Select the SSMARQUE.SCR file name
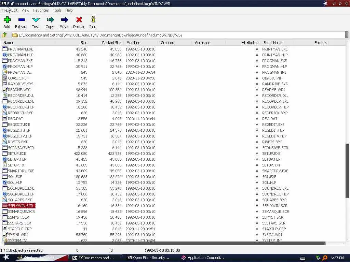Screen dimensions: 350x262 [x=22, y=212]
